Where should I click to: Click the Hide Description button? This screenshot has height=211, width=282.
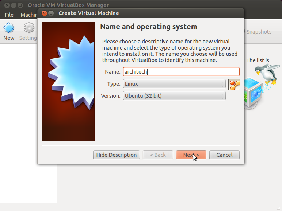pyautogui.click(x=117, y=155)
